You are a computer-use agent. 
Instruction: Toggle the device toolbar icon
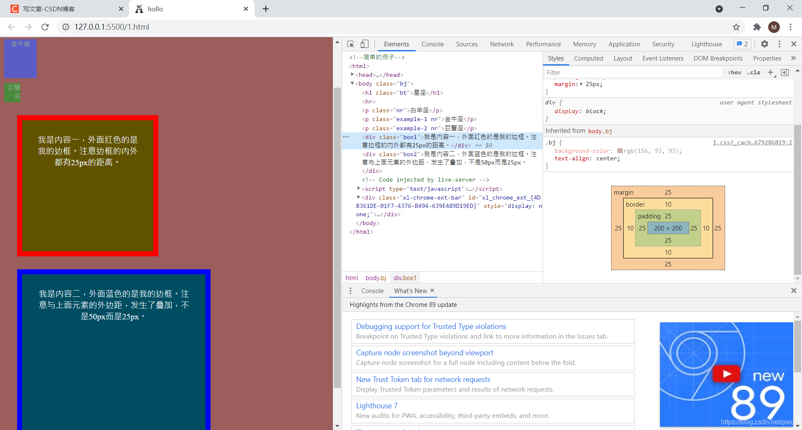pyautogui.click(x=365, y=44)
